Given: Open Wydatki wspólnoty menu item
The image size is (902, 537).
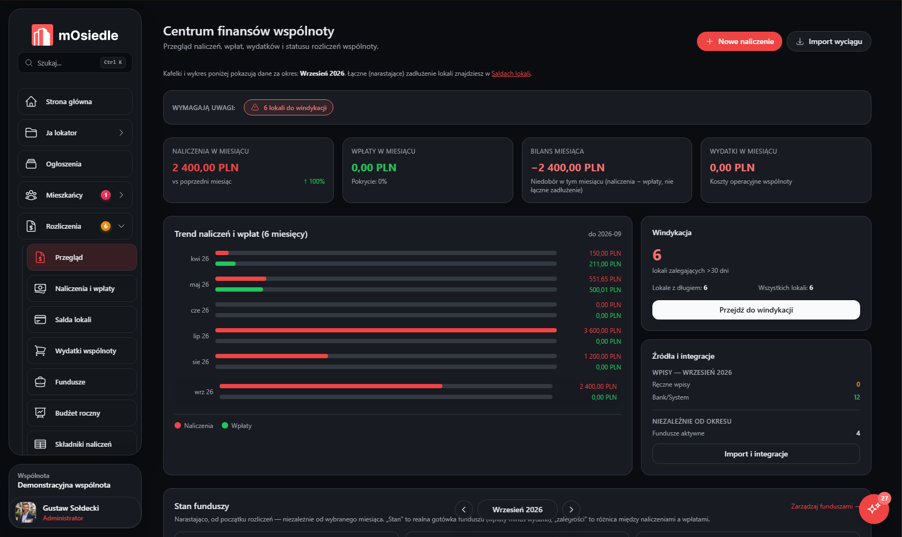Looking at the screenshot, I should point(82,351).
